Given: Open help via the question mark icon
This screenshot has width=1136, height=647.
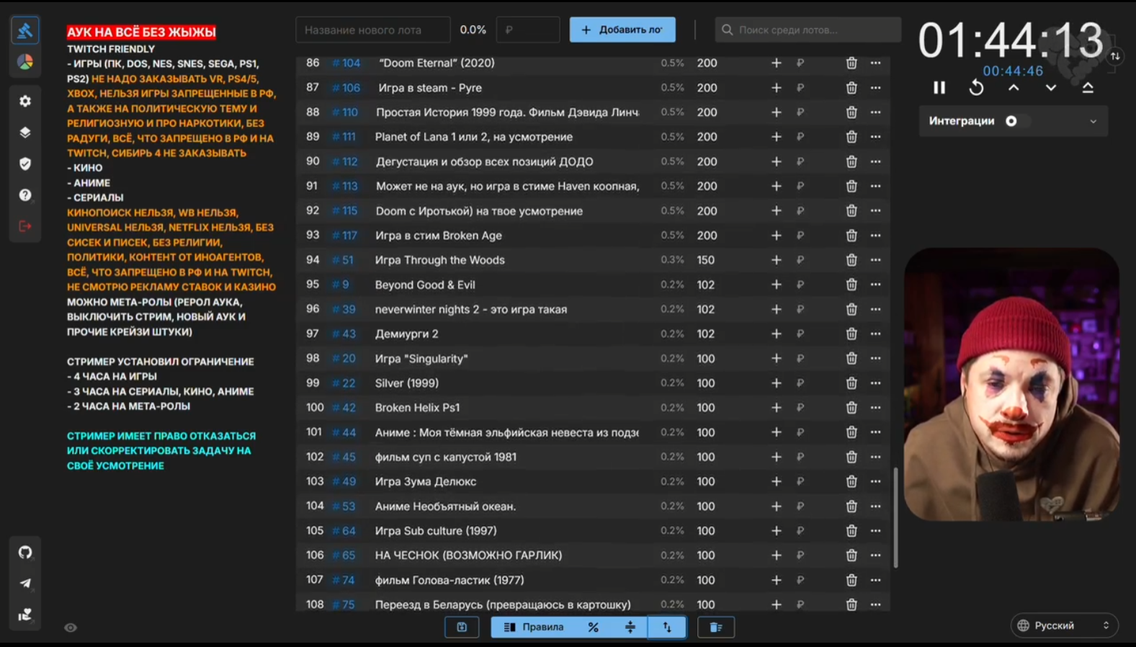Looking at the screenshot, I should 25,195.
